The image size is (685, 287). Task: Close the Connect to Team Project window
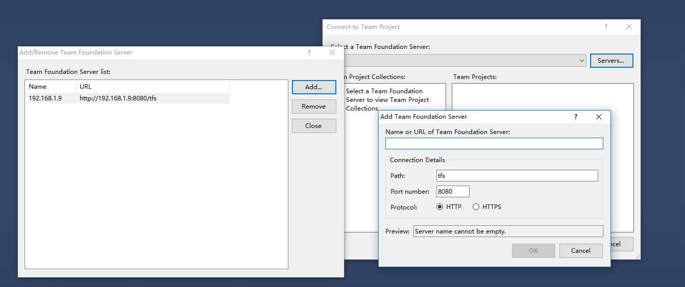[629, 27]
